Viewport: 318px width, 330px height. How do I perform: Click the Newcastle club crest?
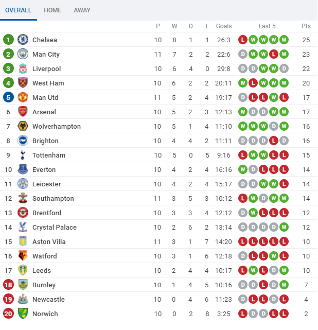coord(23,299)
